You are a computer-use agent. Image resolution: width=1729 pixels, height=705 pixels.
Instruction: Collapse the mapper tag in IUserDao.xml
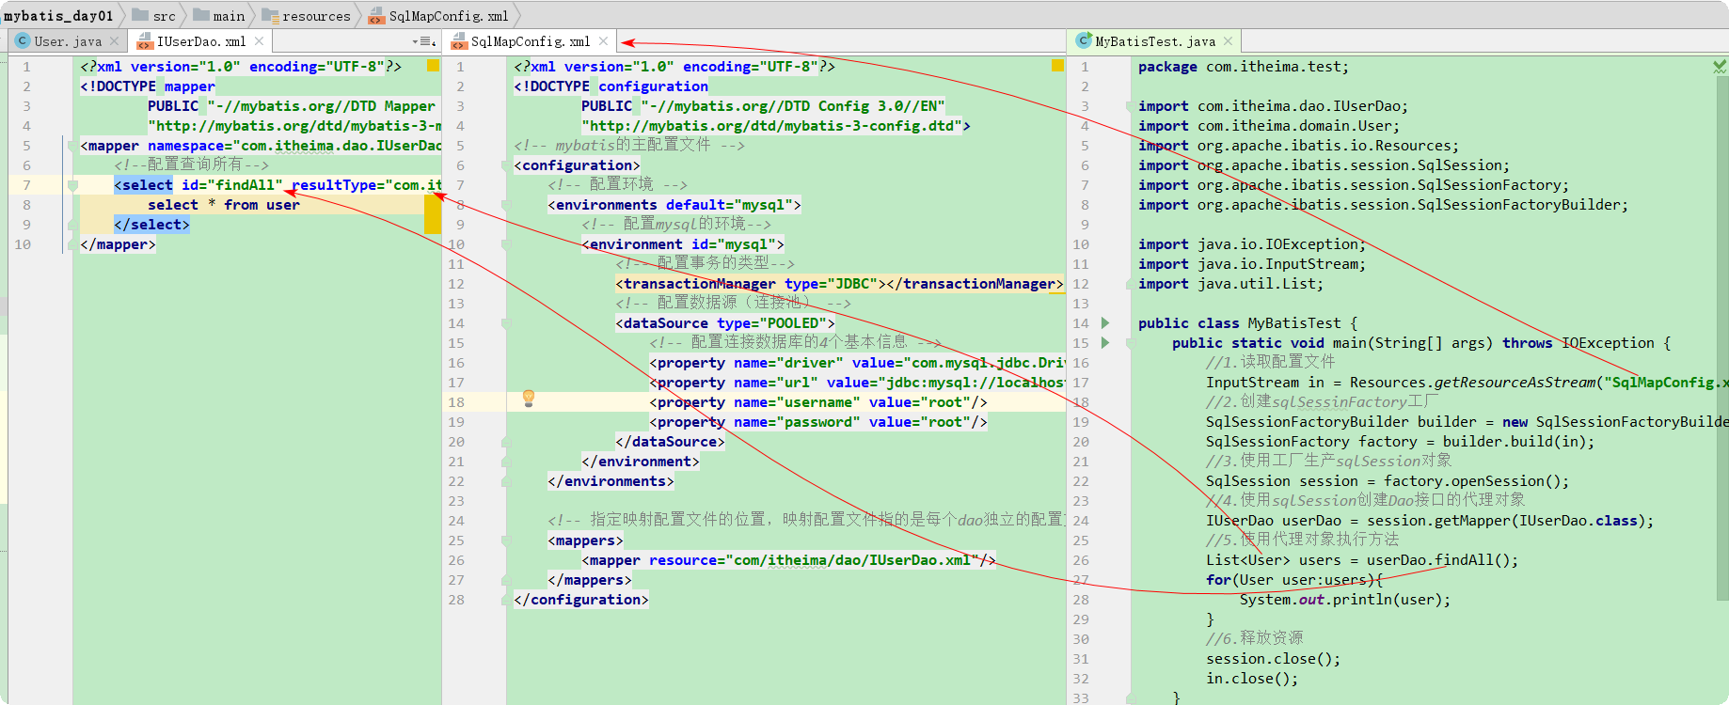[x=71, y=146]
